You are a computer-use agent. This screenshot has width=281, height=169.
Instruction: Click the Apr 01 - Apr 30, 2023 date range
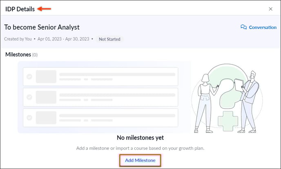pyautogui.click(x=63, y=39)
